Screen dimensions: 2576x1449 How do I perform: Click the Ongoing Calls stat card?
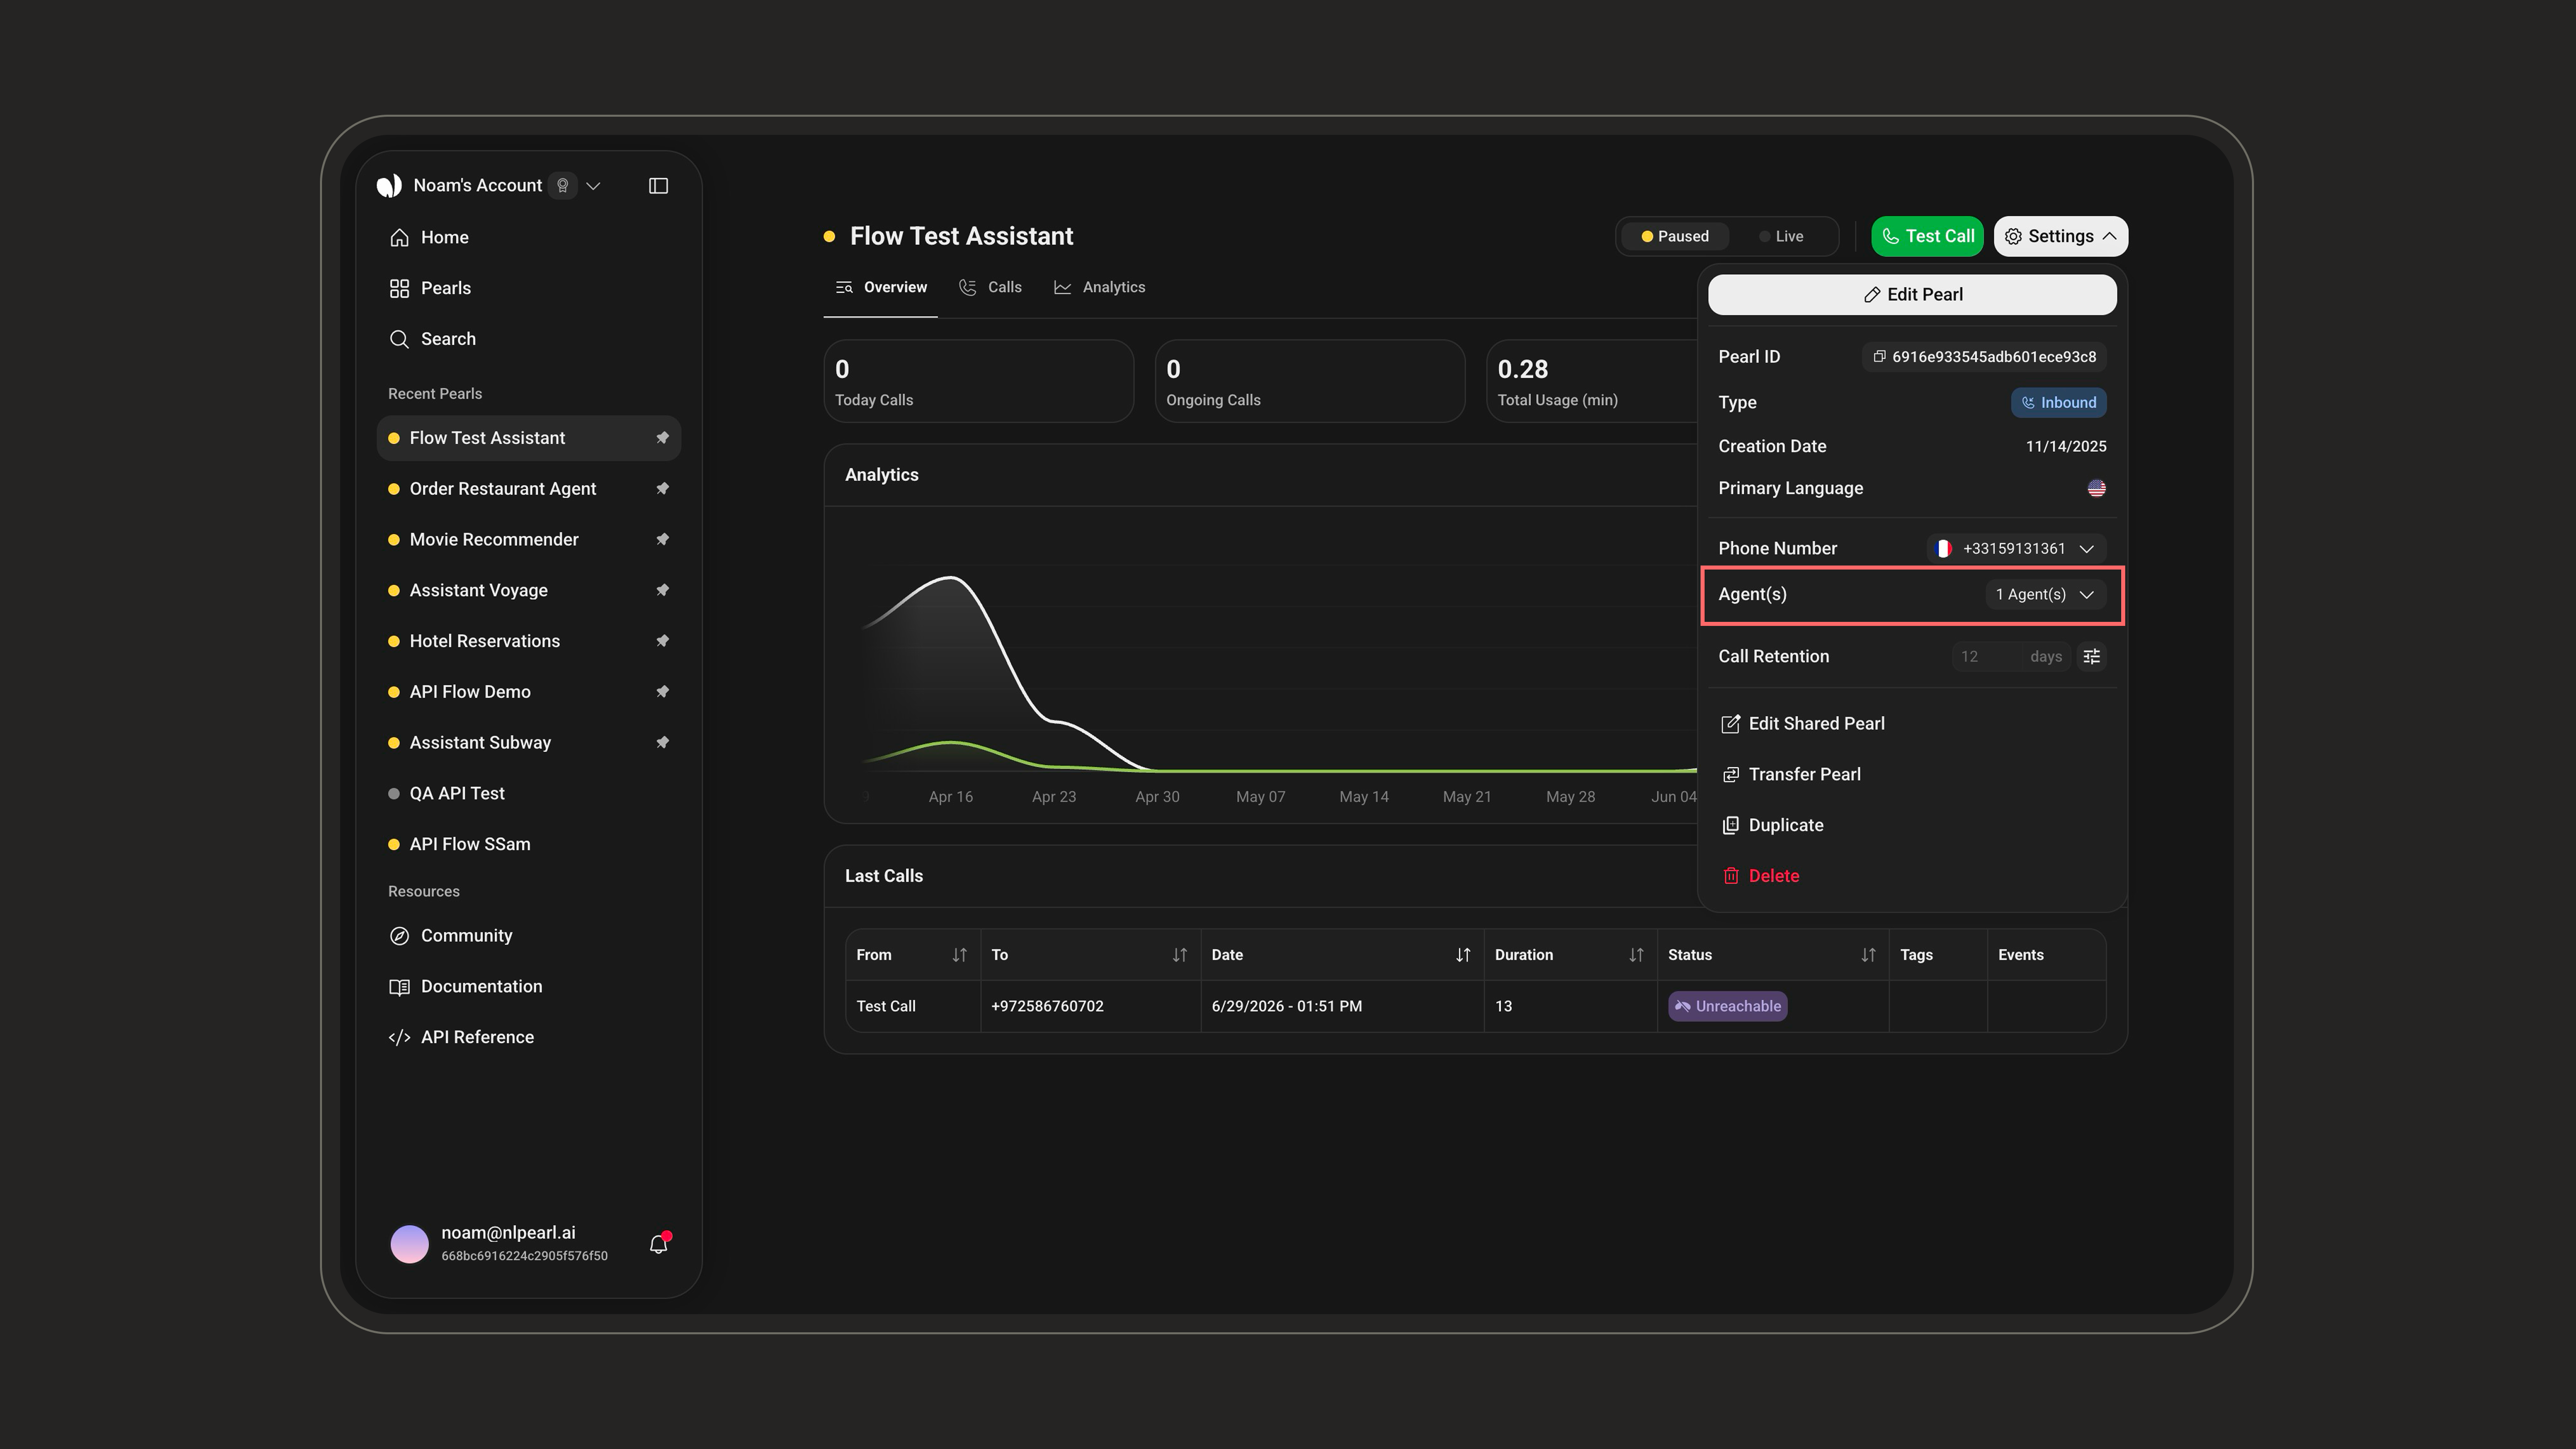click(x=1309, y=381)
